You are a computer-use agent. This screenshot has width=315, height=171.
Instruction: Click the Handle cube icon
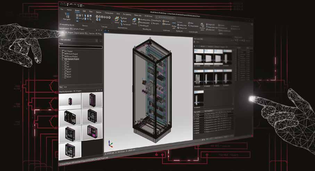pos(134,20)
